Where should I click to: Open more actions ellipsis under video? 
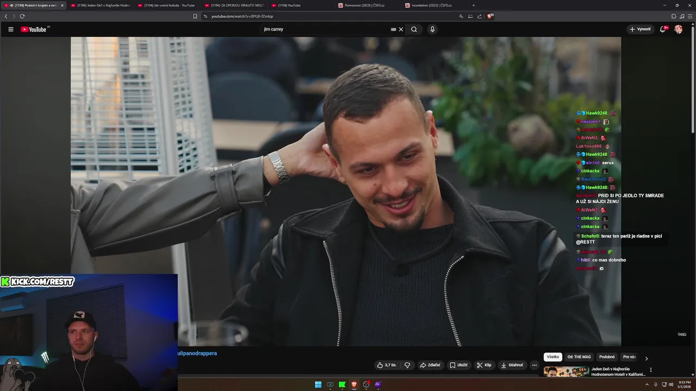click(x=534, y=365)
